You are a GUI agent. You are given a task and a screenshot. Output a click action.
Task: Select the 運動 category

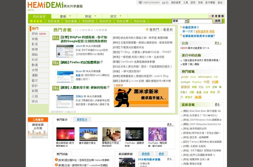pos(40,75)
